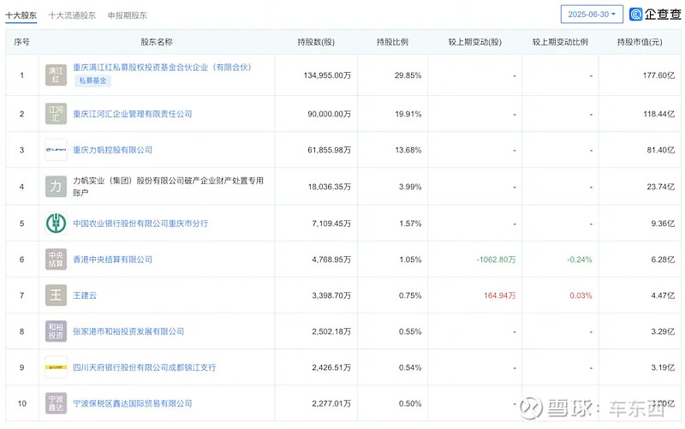This screenshot has height=429, width=685.
Task: Open 中国农业银行股份有限公司重庆市分行 link
Action: (140, 223)
